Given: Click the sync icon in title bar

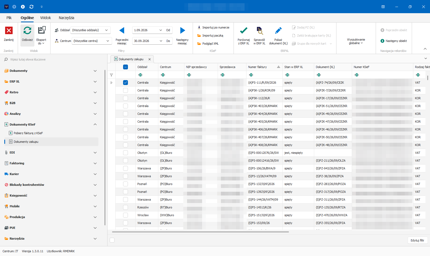Looking at the screenshot, I should [x=31, y=7].
